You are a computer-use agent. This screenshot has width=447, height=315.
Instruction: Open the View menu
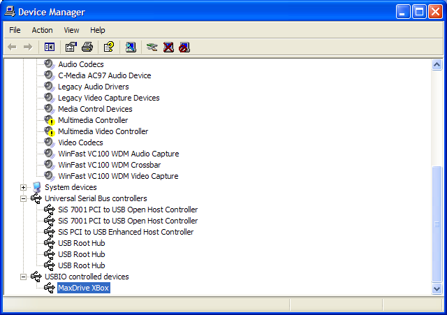pyautogui.click(x=71, y=30)
